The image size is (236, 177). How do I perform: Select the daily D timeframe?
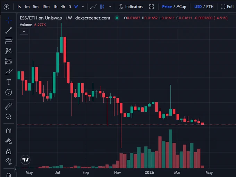(x=70, y=7)
